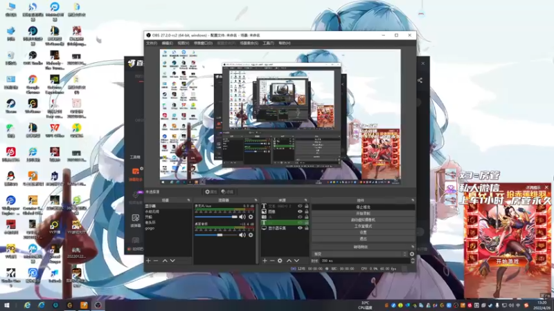
Task: Undock the 场景 panel via its header icon
Action: coord(188,200)
